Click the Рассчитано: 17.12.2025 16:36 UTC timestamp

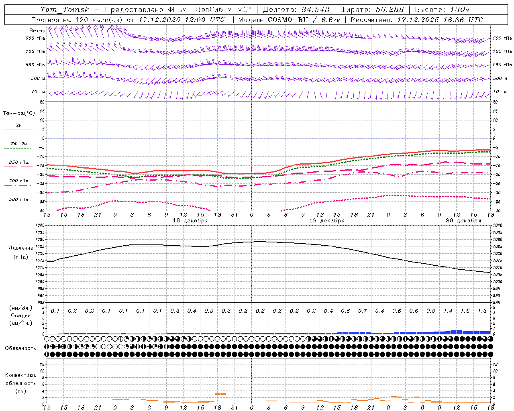[x=417, y=20]
